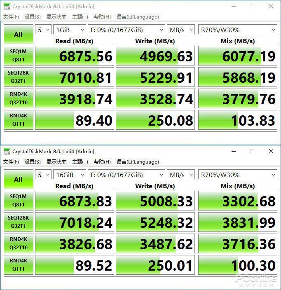Viewport: 281px width, 290px height.
Task: Start RND4K Q32T16 test in bottom window
Action: point(19,243)
